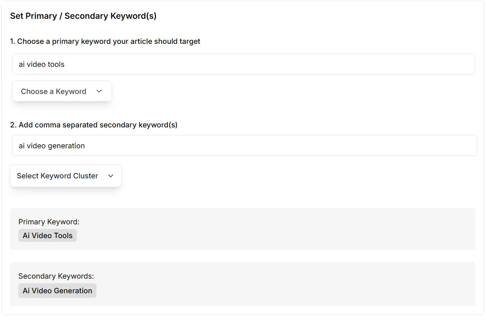Select the Ai Video Generation secondary keyword tag

57,290
